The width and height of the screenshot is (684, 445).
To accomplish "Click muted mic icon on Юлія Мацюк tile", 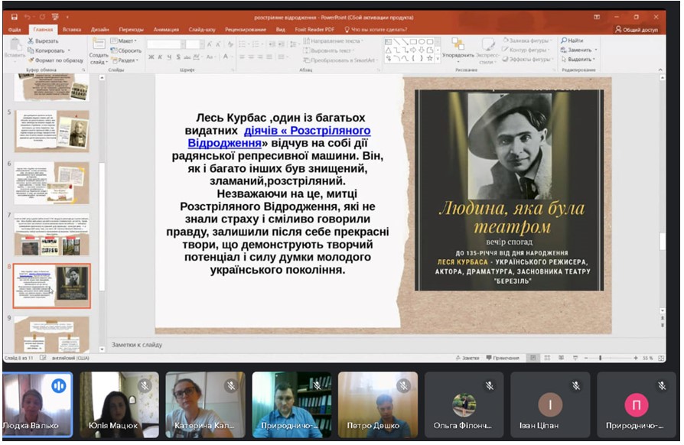I will tap(145, 385).
